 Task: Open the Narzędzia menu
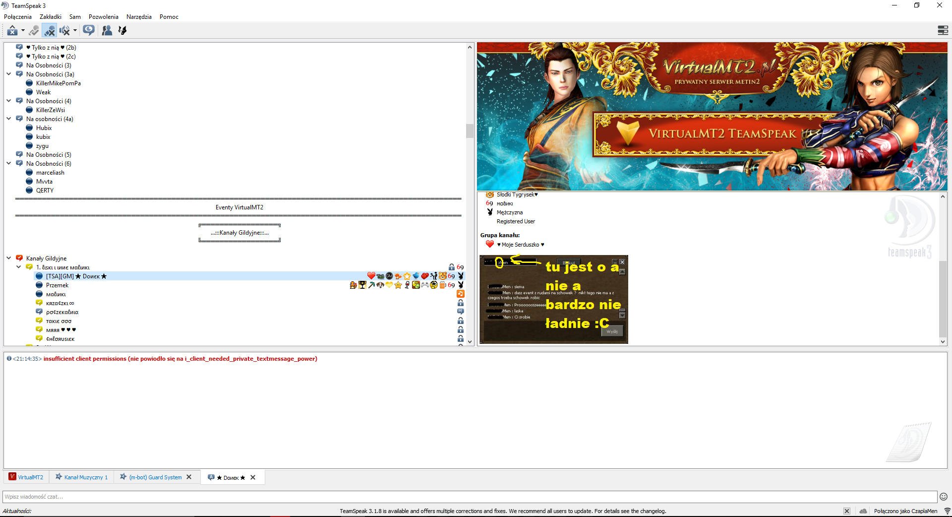coord(139,17)
